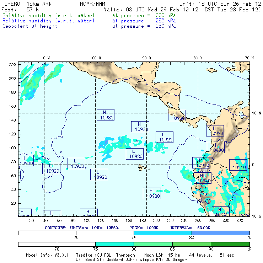Image resolution: width=263 pixels, height=263 pixels.
Task: Click the green '300 hPa' pressure value
Action: [x=166, y=15]
